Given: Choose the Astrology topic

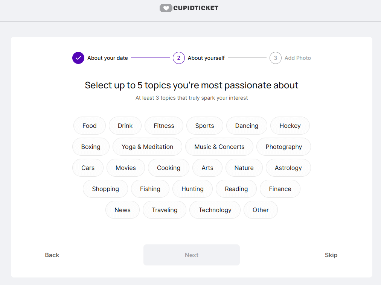Looking at the screenshot, I should click(x=288, y=168).
